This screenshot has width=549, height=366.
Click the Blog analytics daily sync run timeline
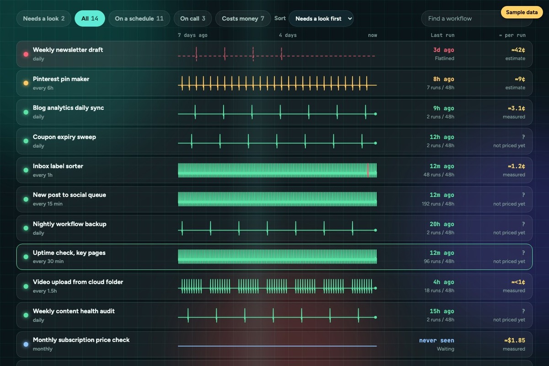(277, 112)
